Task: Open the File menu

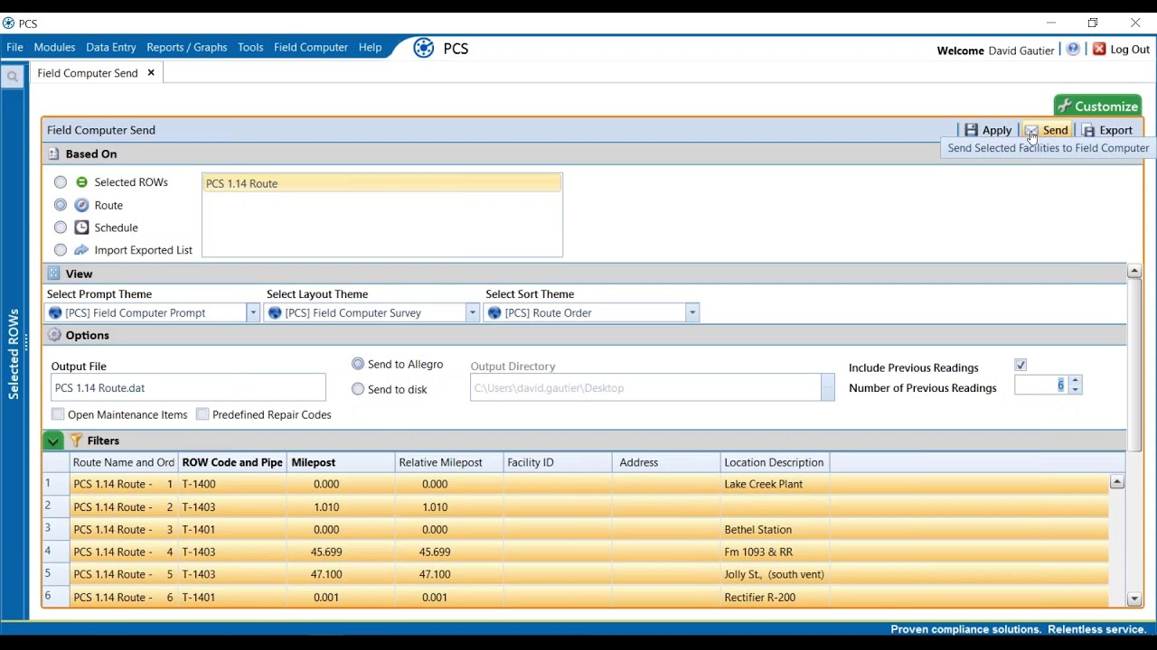Action: [x=14, y=47]
